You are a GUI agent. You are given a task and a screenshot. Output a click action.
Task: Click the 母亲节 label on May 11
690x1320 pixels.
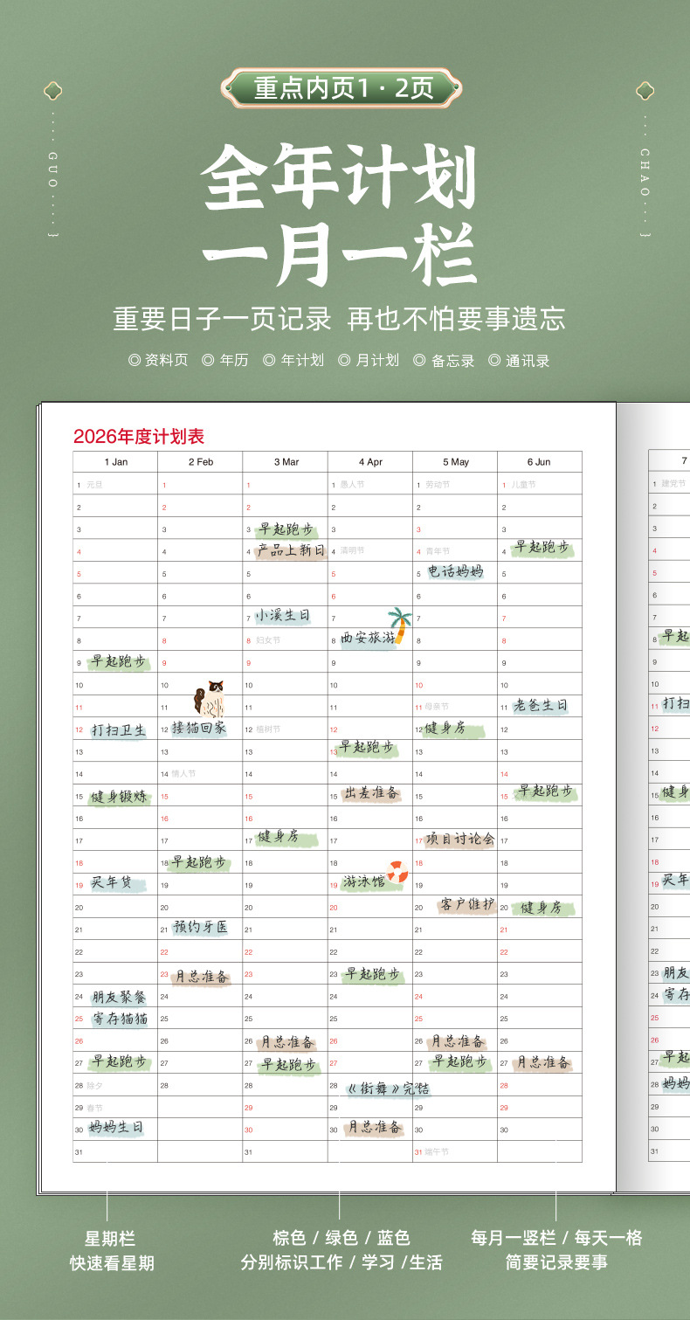point(436,707)
